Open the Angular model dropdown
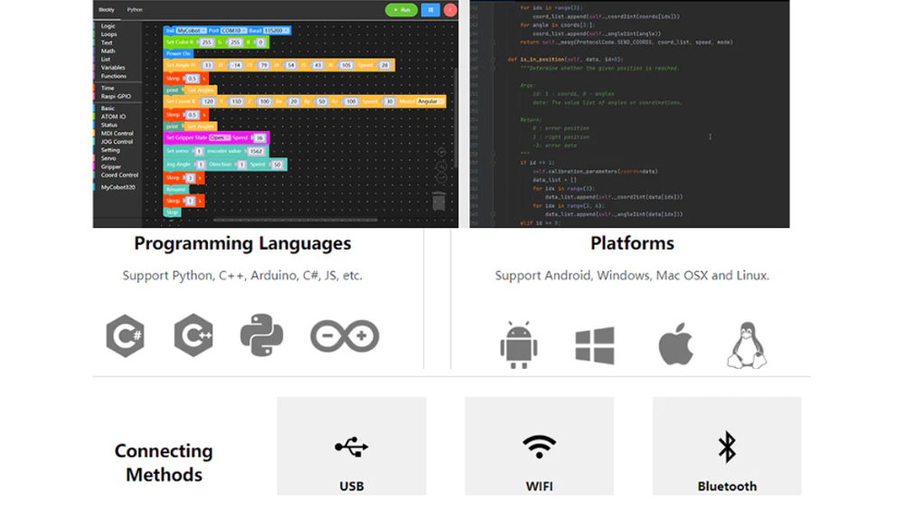The width and height of the screenshot is (904, 510). [x=429, y=101]
